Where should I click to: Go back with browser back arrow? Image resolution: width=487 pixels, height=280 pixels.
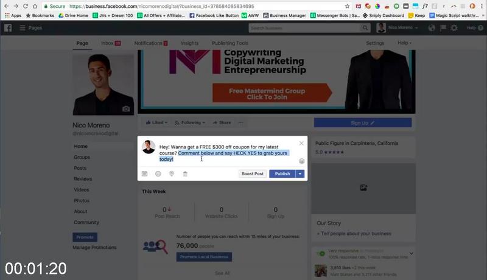coord(7,6)
